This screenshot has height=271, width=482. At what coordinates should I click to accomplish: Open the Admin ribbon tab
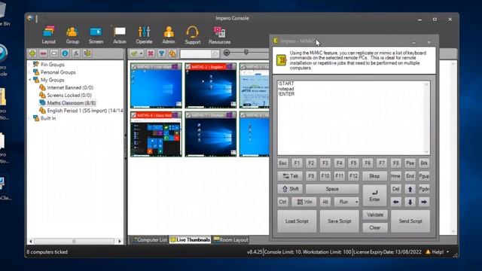tap(169, 35)
